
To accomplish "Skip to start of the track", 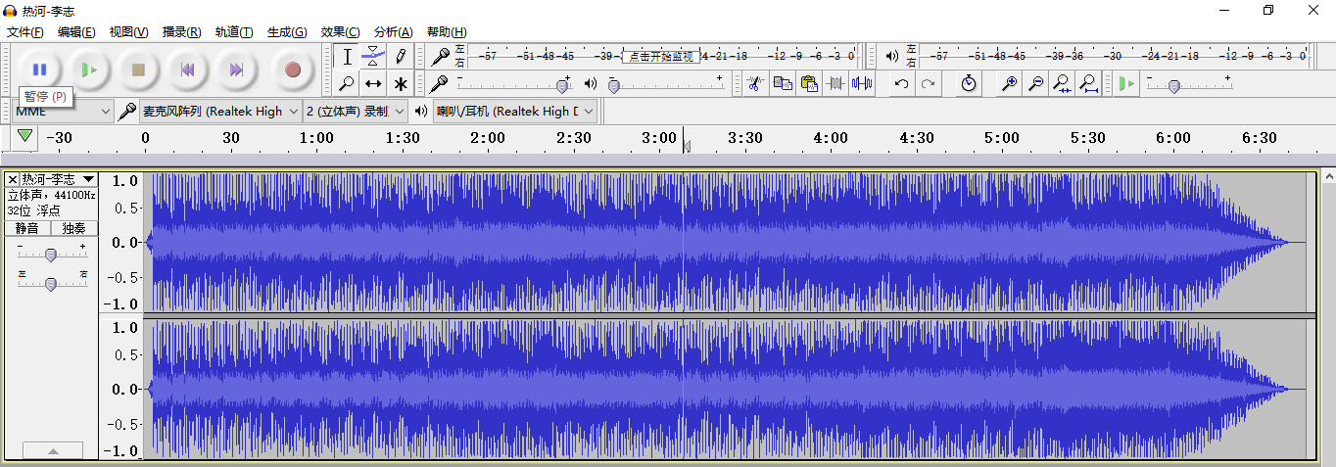I will (188, 70).
